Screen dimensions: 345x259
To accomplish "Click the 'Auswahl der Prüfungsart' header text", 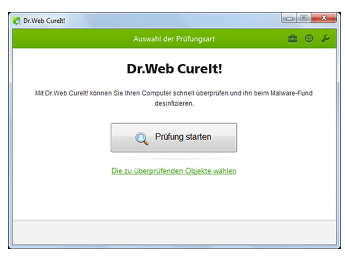I will (174, 39).
